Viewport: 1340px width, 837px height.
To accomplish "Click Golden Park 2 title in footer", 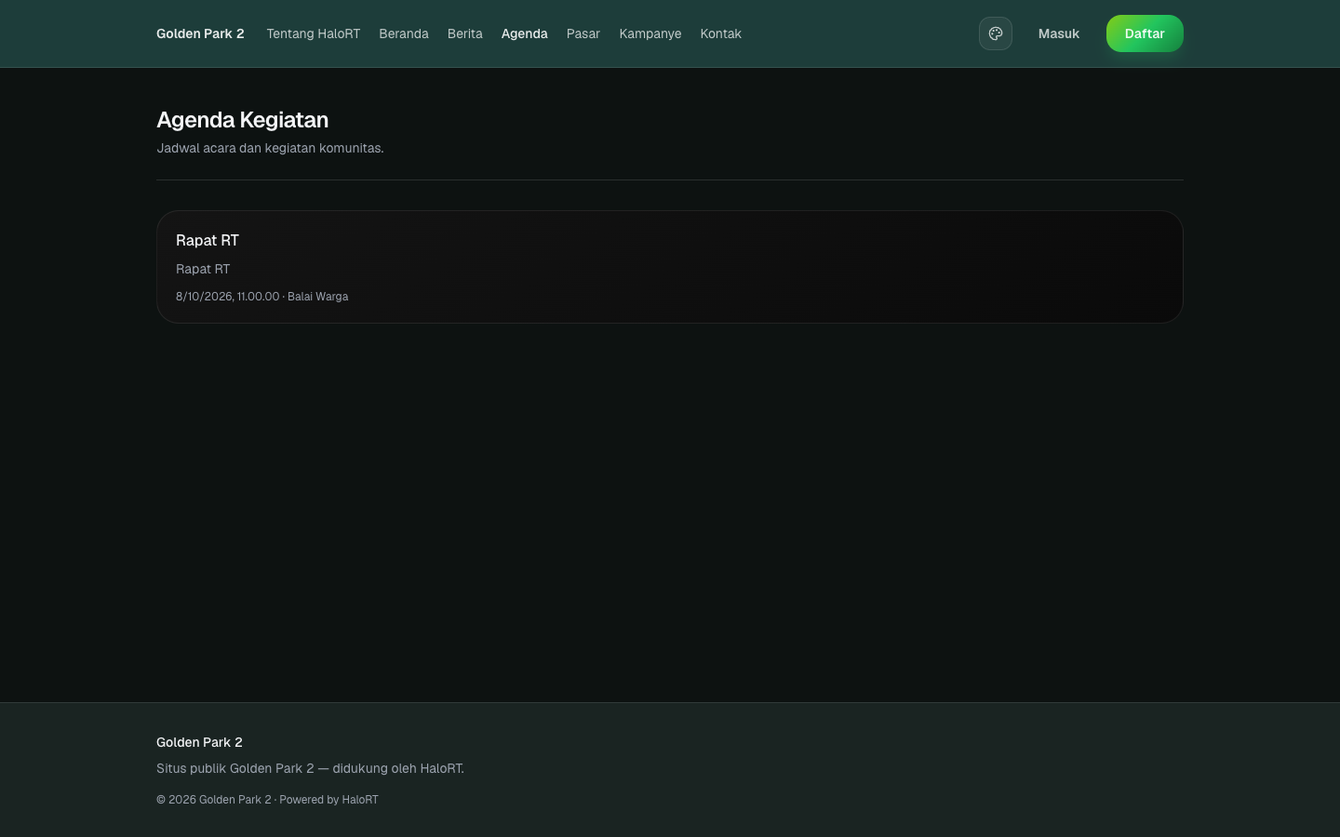I will tap(199, 742).
